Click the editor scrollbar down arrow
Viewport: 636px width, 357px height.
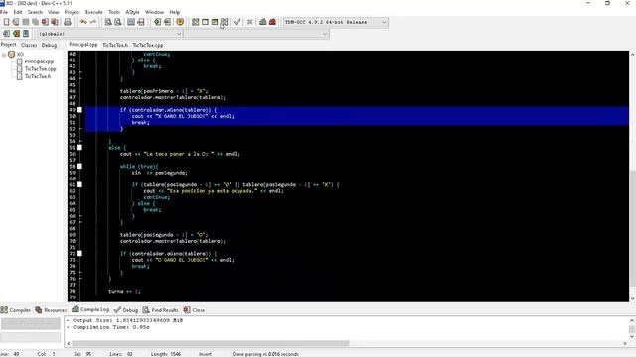[x=632, y=298]
